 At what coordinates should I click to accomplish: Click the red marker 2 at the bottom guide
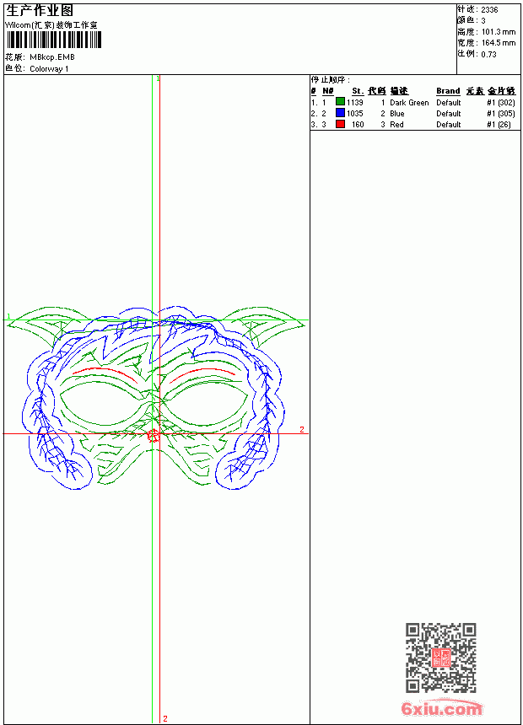(x=165, y=718)
